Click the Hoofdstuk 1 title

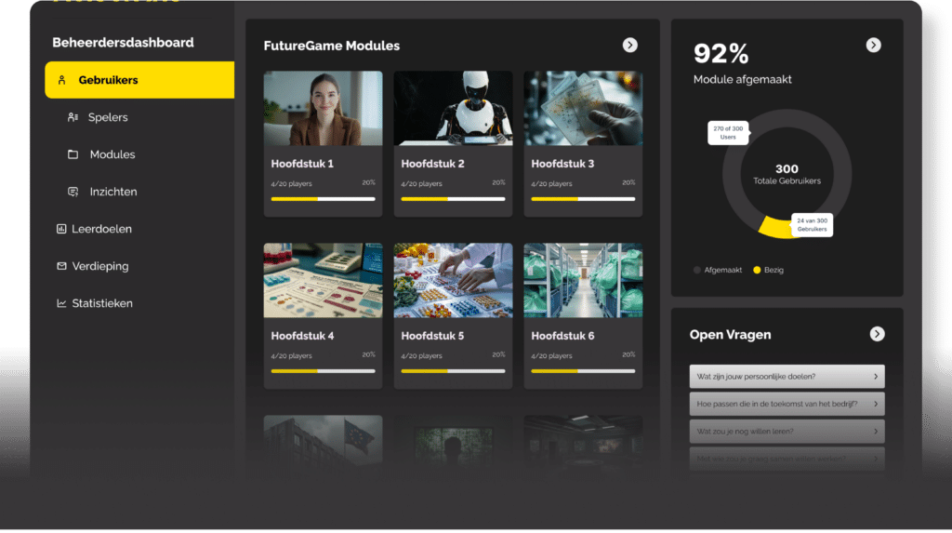(302, 164)
